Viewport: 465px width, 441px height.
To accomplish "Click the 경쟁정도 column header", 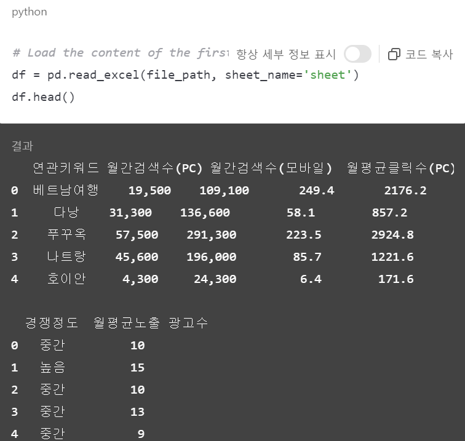I will click(52, 323).
